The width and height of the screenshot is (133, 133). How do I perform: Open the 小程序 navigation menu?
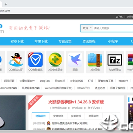(x=113, y=41)
